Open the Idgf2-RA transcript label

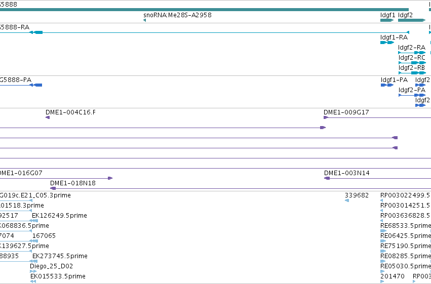click(412, 48)
